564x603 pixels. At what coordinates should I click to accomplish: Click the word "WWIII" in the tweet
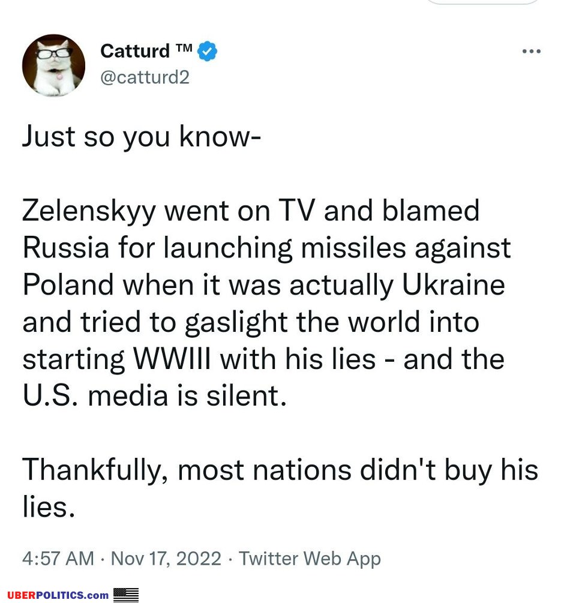point(172,359)
